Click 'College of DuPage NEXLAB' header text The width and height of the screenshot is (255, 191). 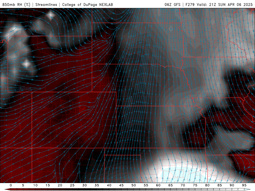87,5
